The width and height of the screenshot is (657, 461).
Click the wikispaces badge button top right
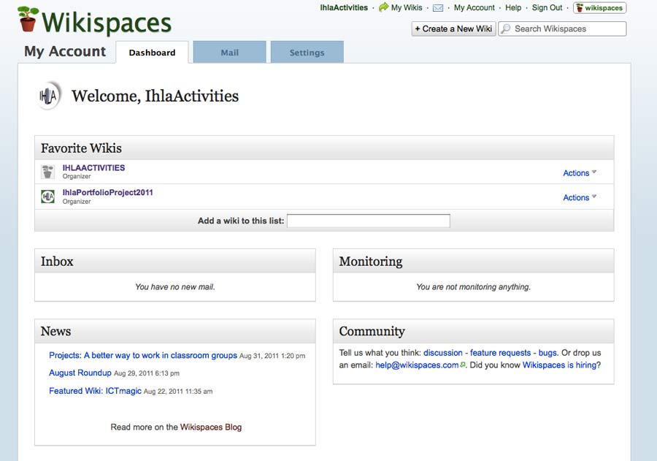point(599,8)
